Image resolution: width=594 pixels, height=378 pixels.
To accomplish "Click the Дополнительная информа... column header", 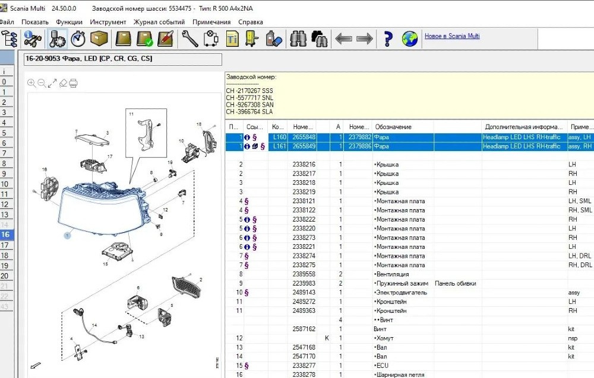I will point(525,127).
